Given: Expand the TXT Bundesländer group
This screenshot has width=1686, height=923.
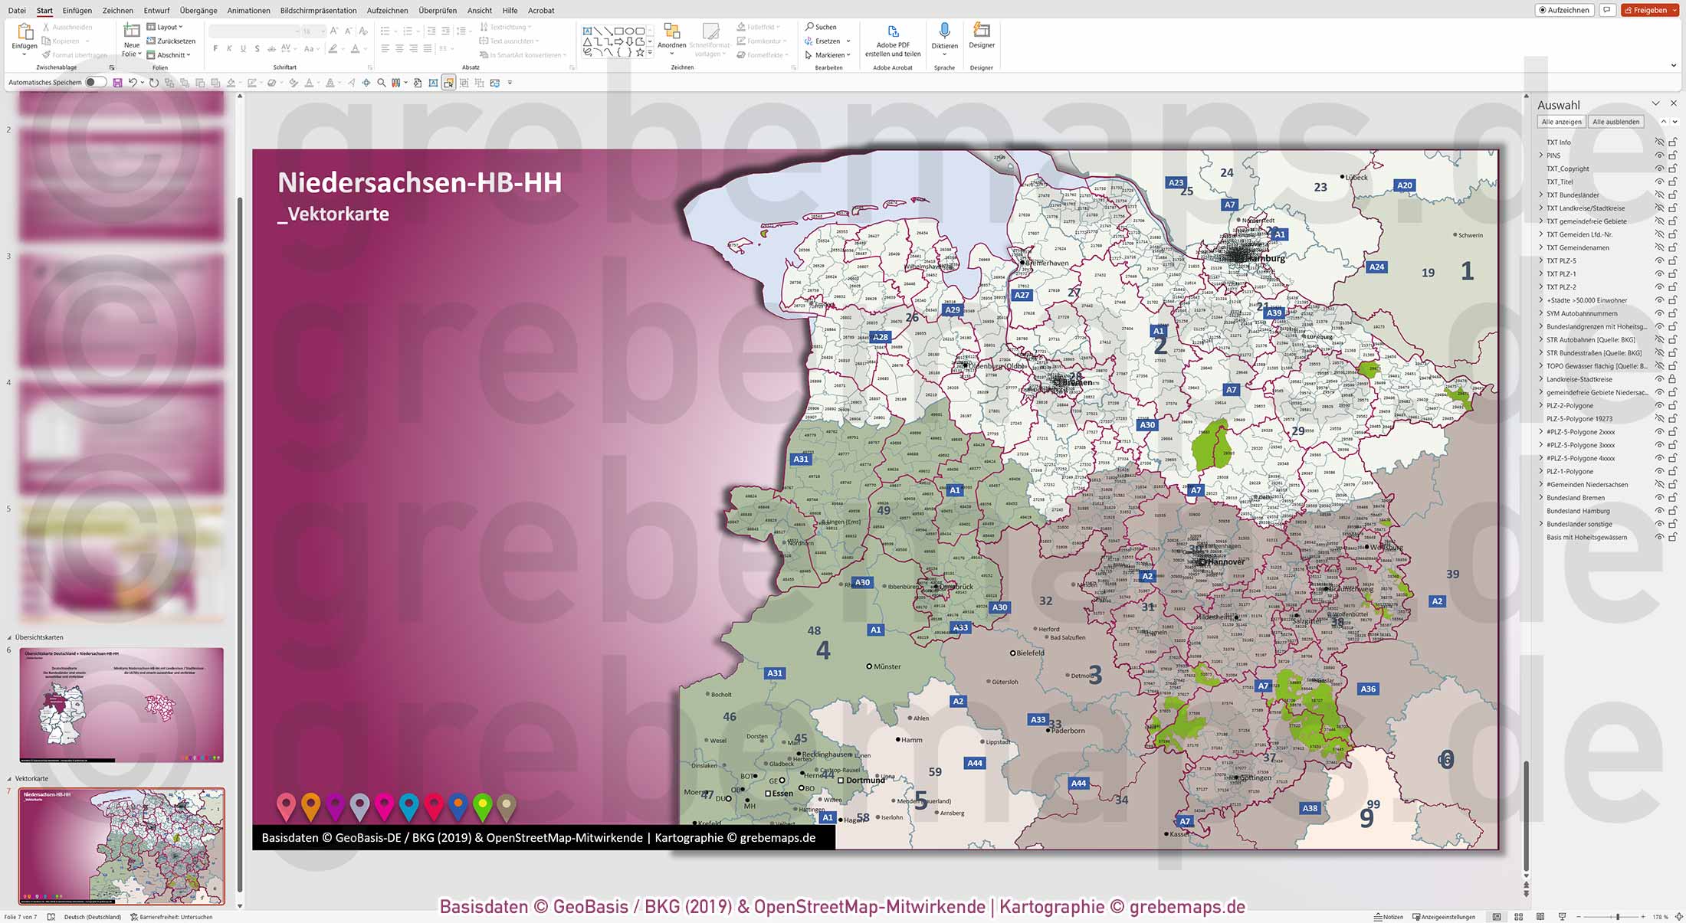Looking at the screenshot, I should tap(1540, 195).
